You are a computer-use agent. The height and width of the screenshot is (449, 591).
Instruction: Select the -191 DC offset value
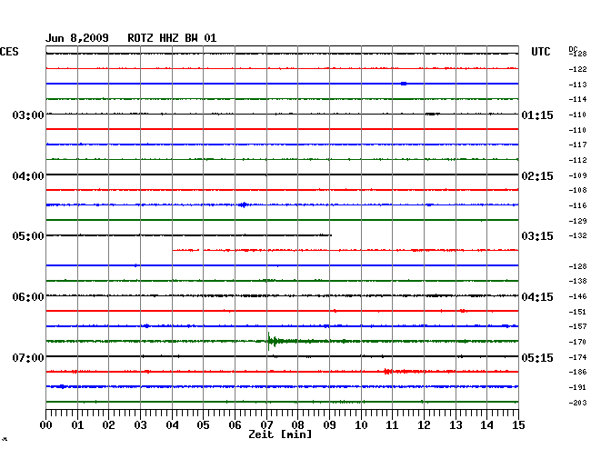click(x=577, y=387)
